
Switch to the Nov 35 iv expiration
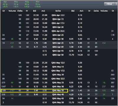(x=38, y=4)
